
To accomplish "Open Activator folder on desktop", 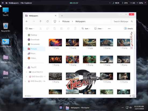I will [x=6, y=59].
